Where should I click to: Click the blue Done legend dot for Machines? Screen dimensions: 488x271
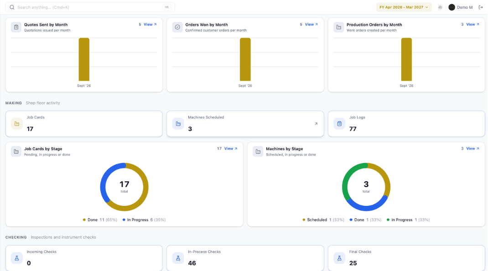point(351,220)
